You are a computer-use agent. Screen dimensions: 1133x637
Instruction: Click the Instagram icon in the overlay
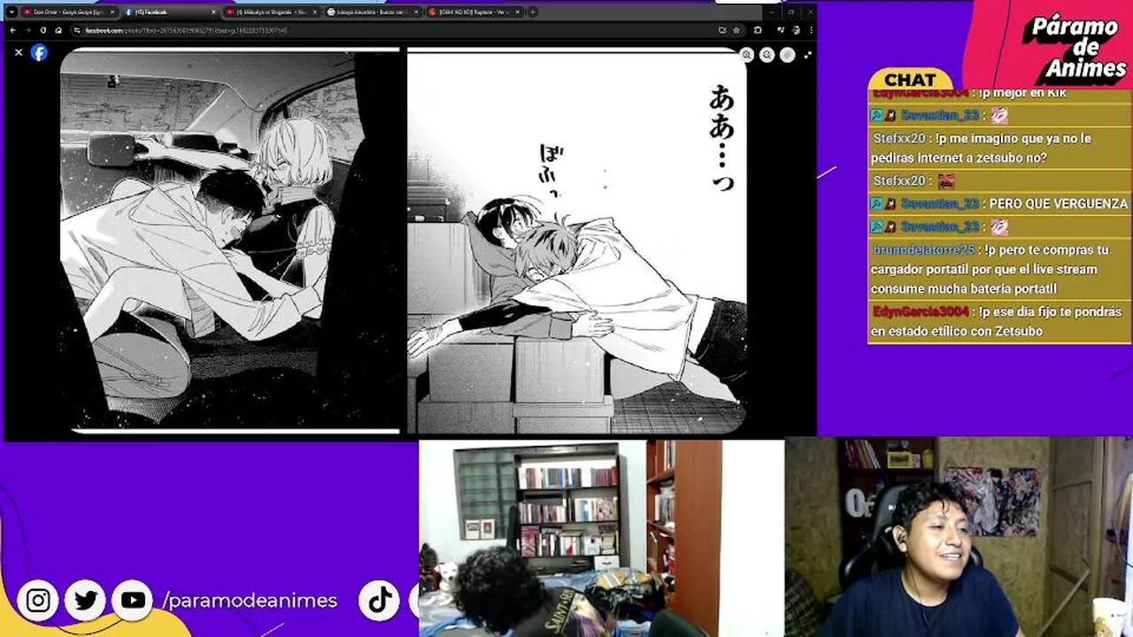click(38, 601)
